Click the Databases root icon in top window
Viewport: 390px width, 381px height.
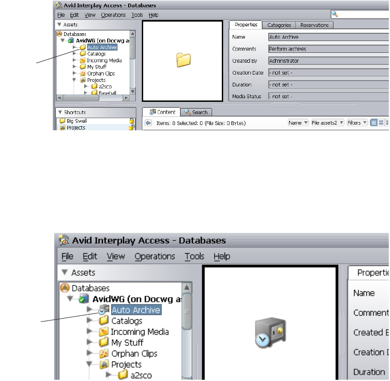[60, 34]
